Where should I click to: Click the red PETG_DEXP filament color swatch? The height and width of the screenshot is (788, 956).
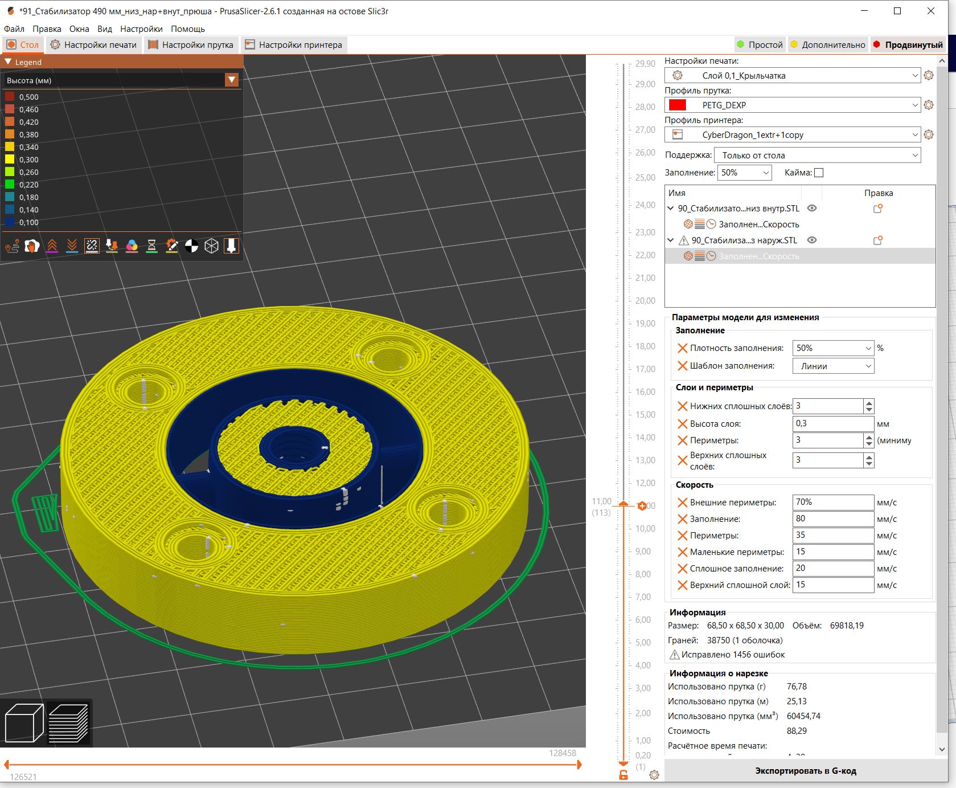[x=678, y=105]
